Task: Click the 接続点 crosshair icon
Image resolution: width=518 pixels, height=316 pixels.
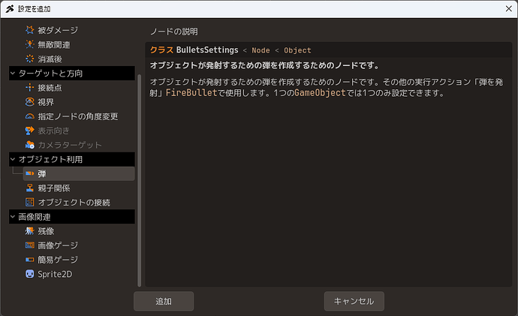Action: point(30,88)
